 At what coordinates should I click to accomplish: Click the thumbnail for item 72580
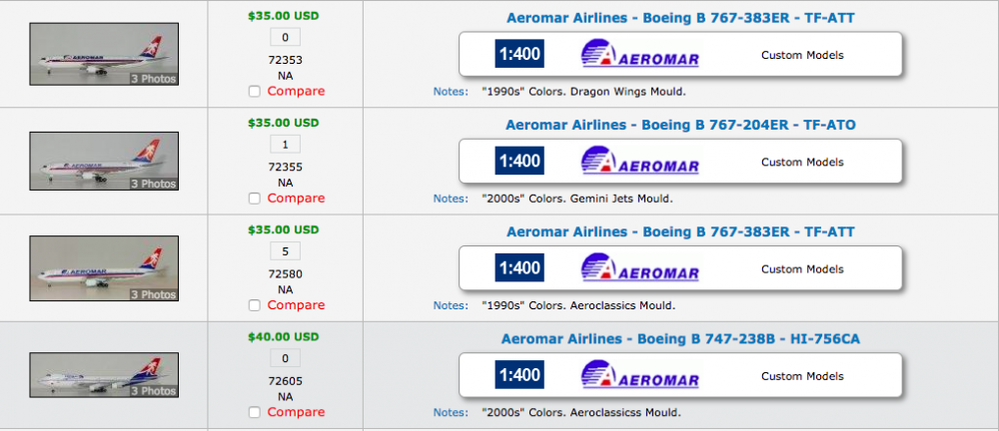[104, 268]
